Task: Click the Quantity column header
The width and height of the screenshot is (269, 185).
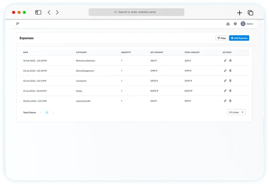Action: [x=126, y=52]
